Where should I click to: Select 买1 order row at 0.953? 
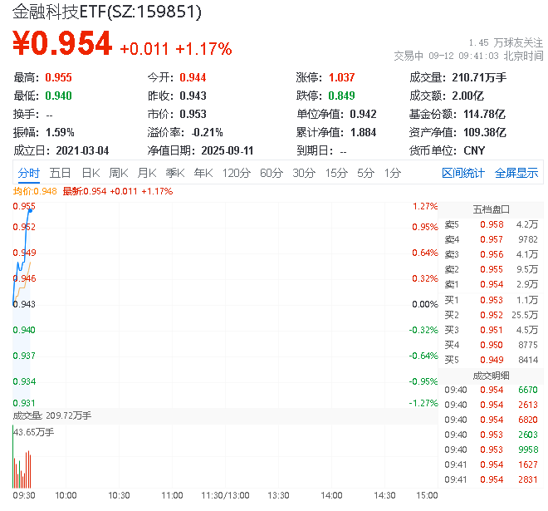pyautogui.click(x=491, y=300)
